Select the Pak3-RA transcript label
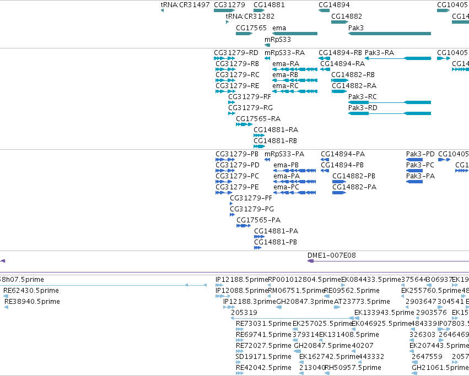This screenshot has width=469, height=376. coord(380,53)
